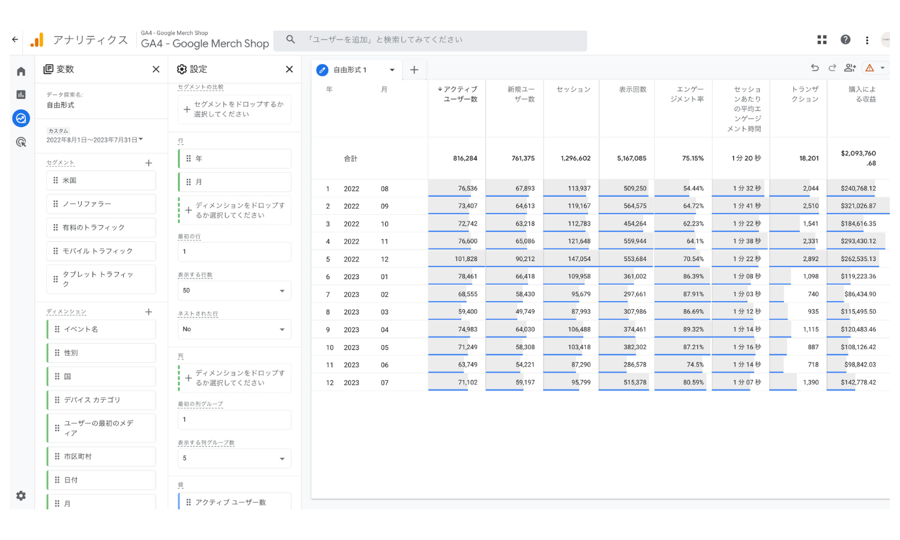Open the 表示する列グループ数 dropdown showing 5
Screen dimensions: 900x540
click(234, 458)
